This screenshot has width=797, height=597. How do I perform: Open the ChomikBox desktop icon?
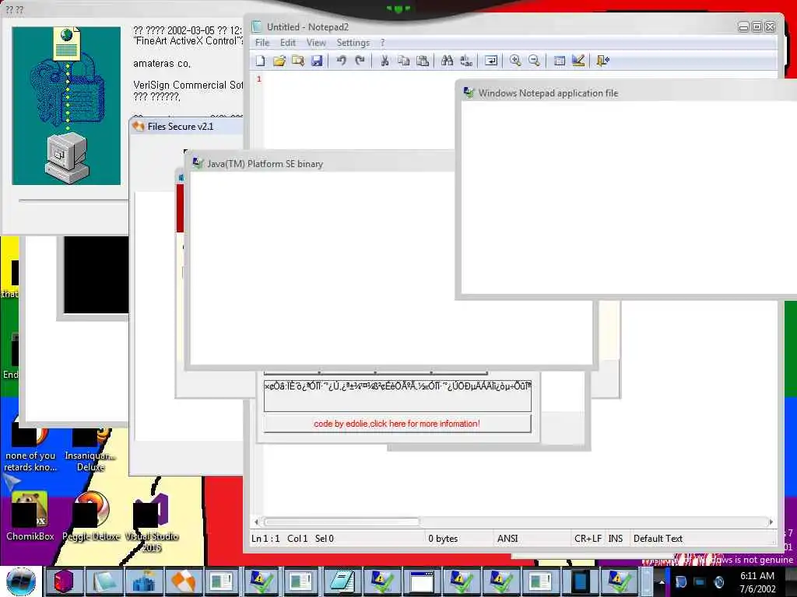pyautogui.click(x=30, y=516)
